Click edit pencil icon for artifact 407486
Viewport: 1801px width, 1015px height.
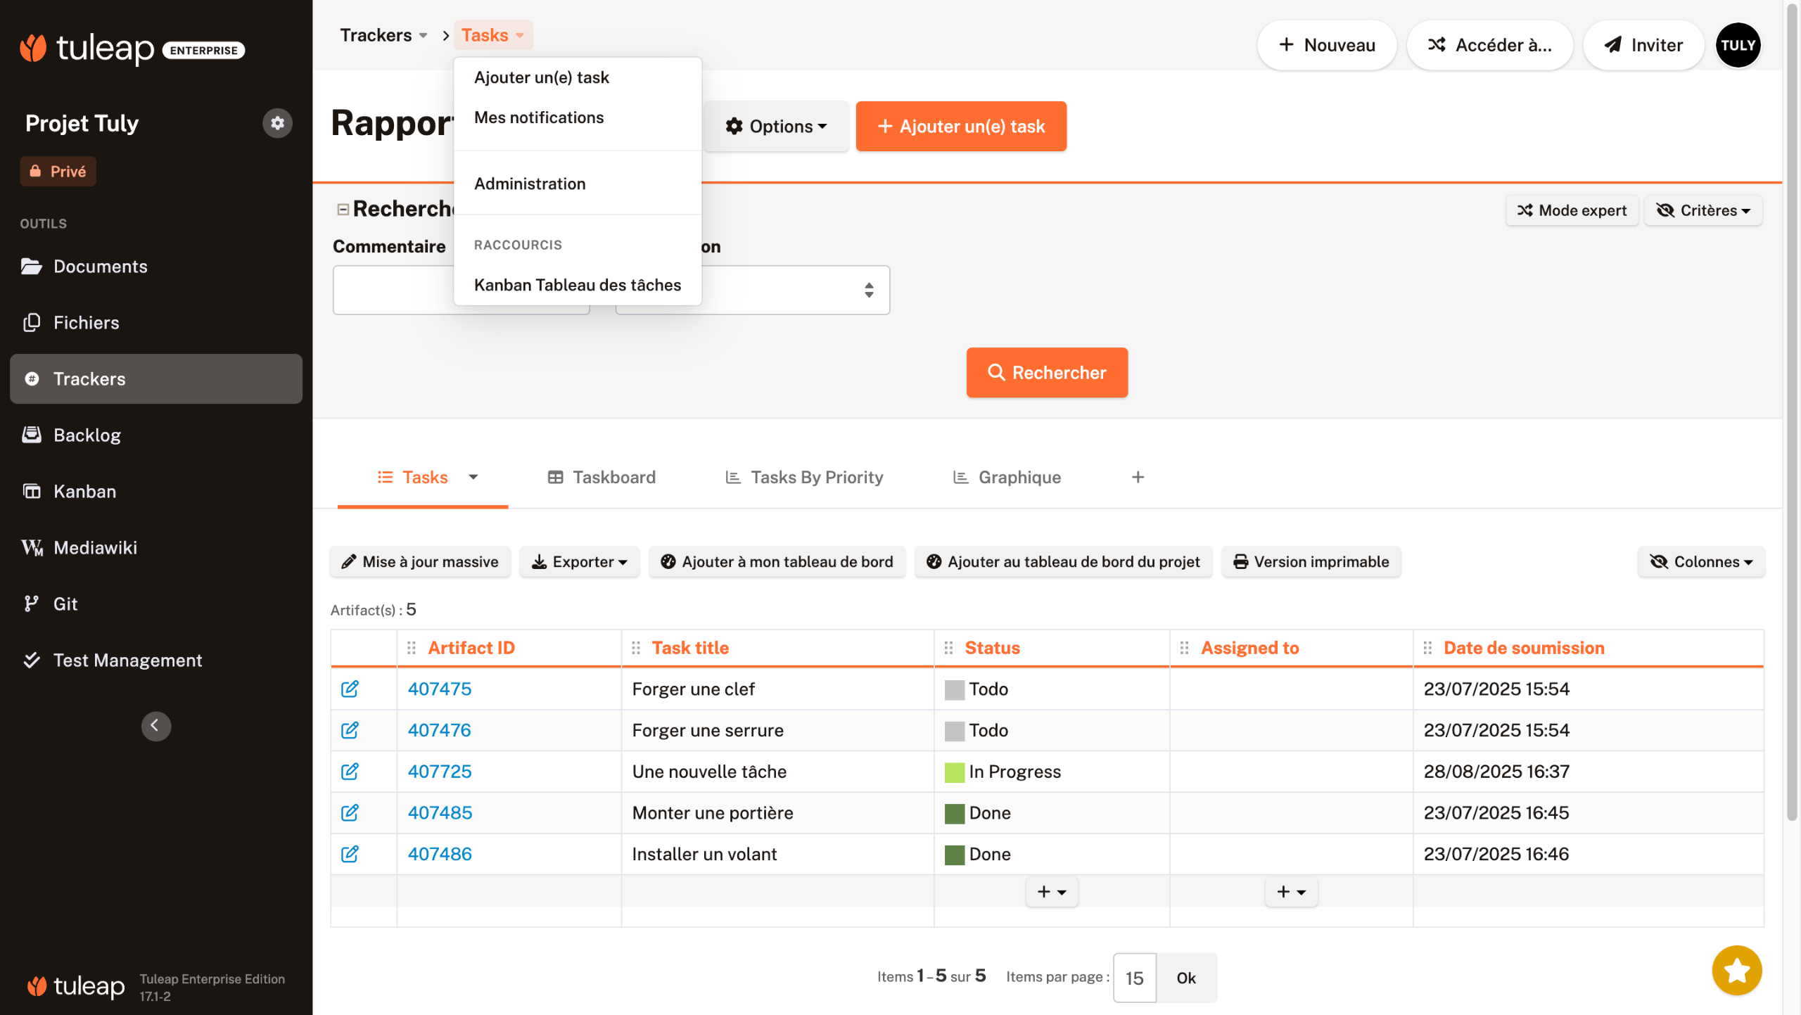[x=350, y=853]
